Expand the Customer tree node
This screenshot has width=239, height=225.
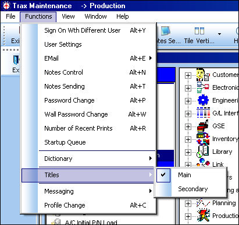point(188,75)
